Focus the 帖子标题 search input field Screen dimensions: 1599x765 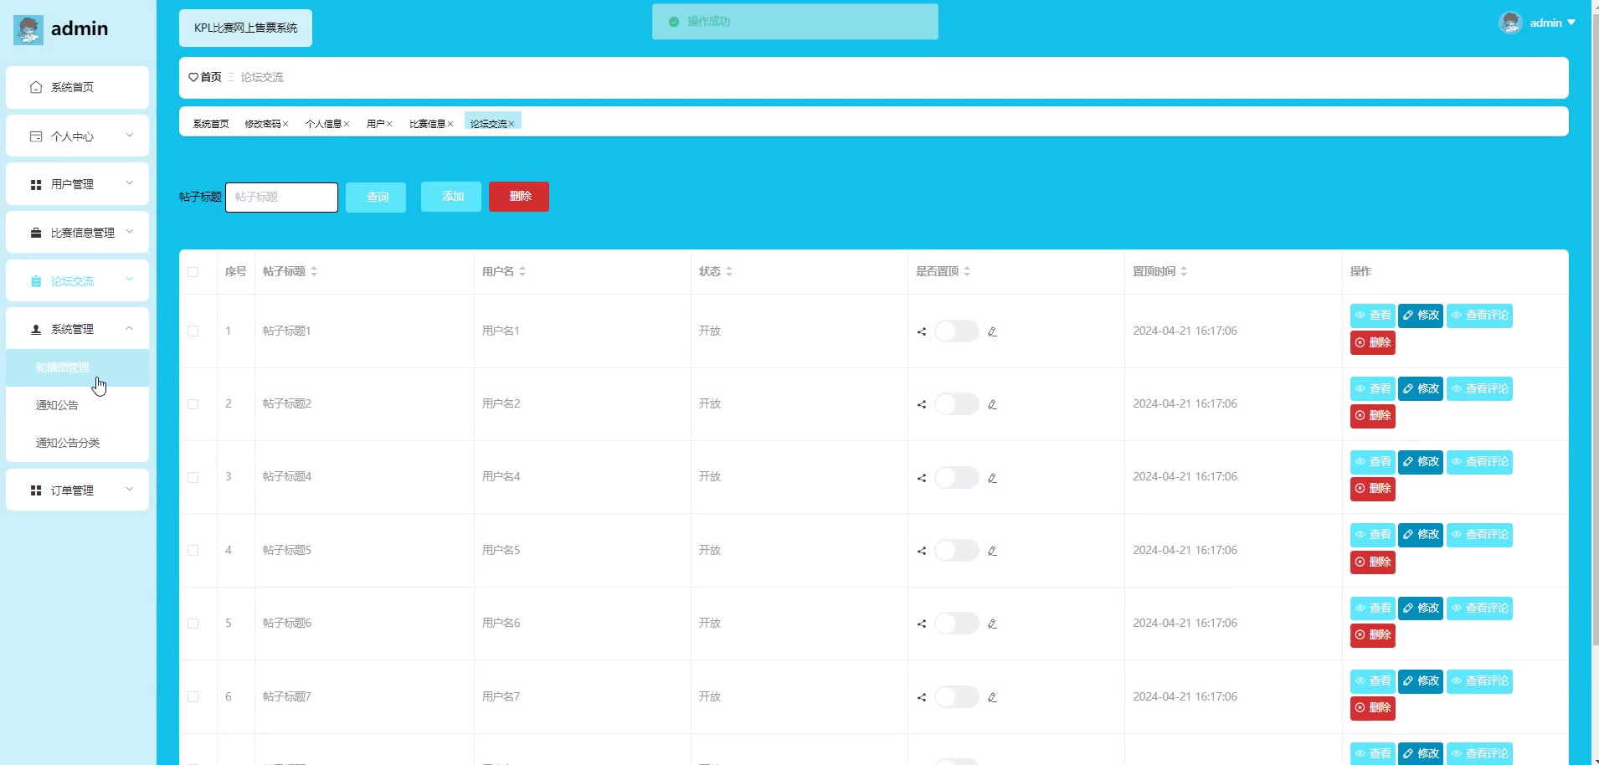click(x=281, y=198)
